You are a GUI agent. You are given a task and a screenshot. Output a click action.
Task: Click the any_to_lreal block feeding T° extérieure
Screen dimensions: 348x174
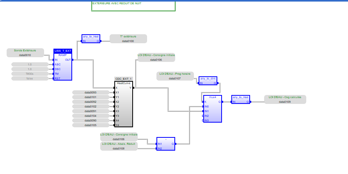(x=91, y=39)
